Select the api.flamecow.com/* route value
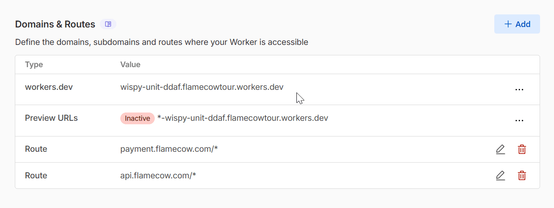The width and height of the screenshot is (554, 208). pos(158,175)
